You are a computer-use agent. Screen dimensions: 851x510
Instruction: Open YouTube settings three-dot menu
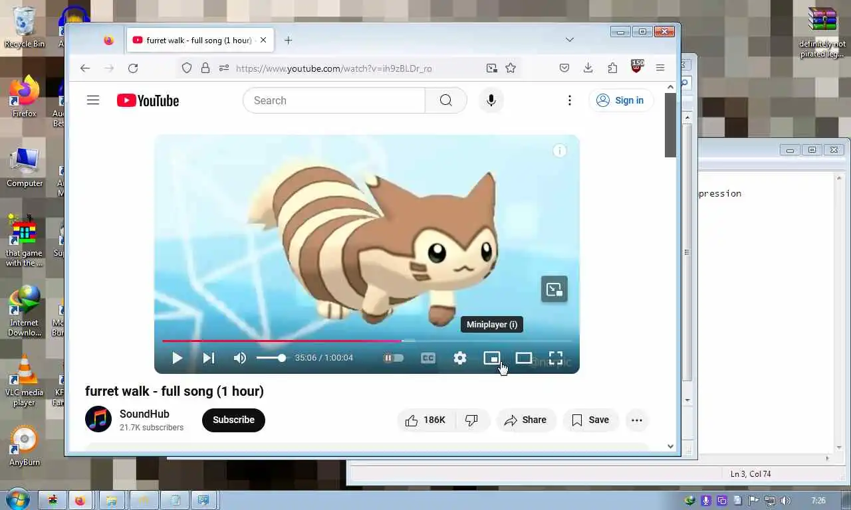coord(570,100)
